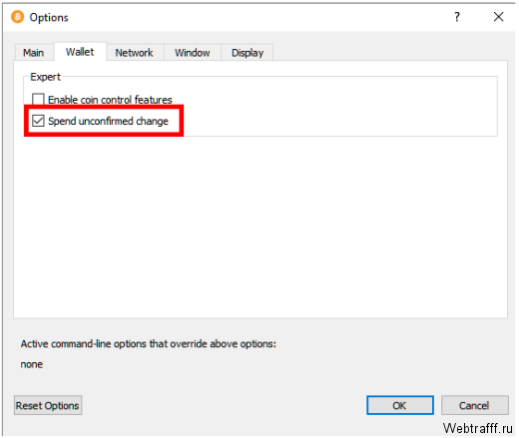The width and height of the screenshot is (519, 438).
Task: Enable coin control features checkbox
Action: click(x=38, y=100)
